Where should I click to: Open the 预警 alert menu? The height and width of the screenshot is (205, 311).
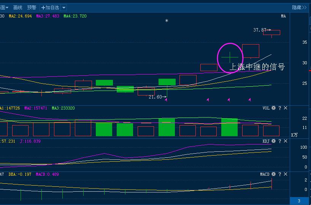coord(32,8)
